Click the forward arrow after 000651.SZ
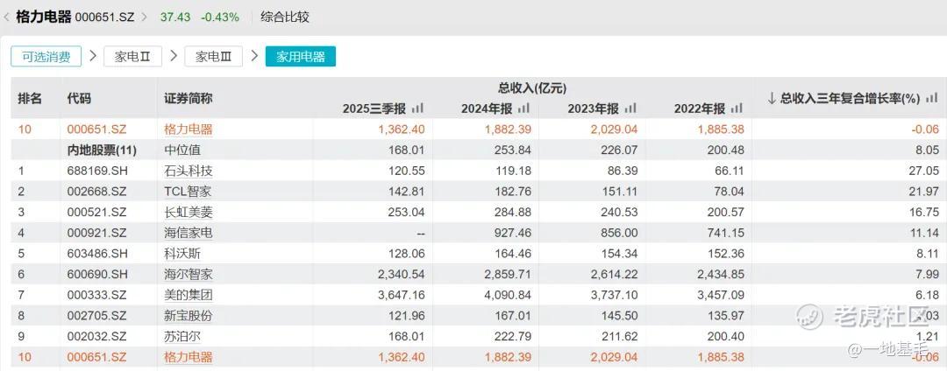947x371 pixels. point(145,17)
